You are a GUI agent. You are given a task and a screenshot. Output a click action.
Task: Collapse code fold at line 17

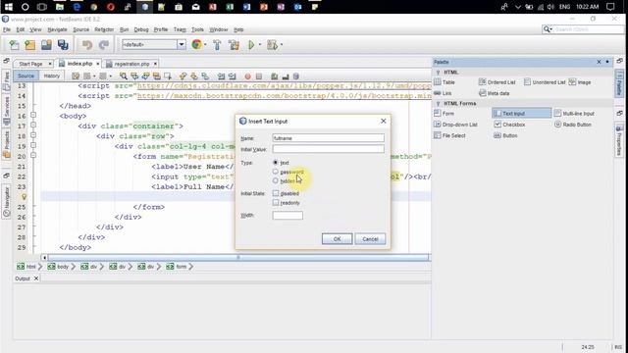33,126
